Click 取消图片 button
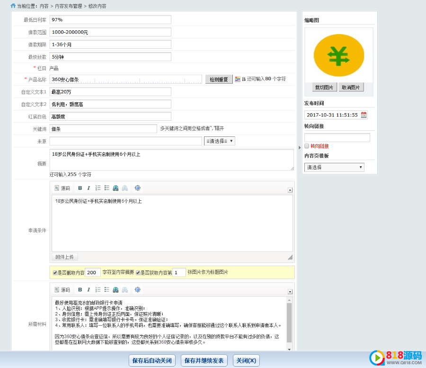Screen dimensions: 426x368 click(x=351, y=87)
